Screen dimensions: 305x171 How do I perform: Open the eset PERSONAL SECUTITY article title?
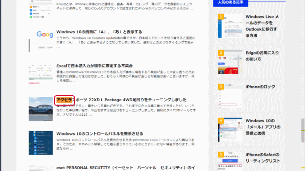click(126, 168)
